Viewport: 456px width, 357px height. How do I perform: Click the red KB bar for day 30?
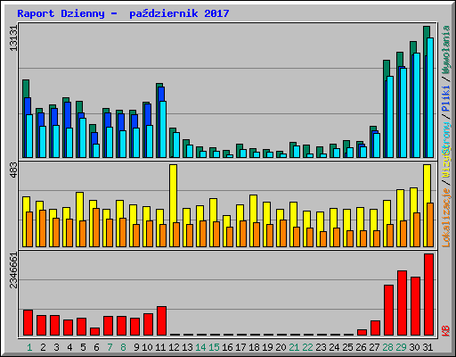pyautogui.click(x=415, y=306)
